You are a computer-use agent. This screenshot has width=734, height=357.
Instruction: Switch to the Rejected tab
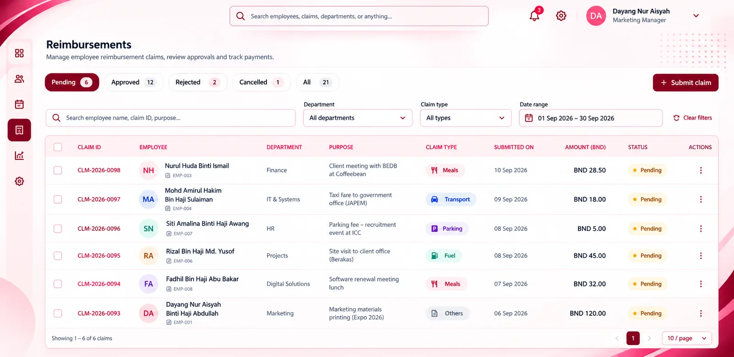tap(198, 82)
